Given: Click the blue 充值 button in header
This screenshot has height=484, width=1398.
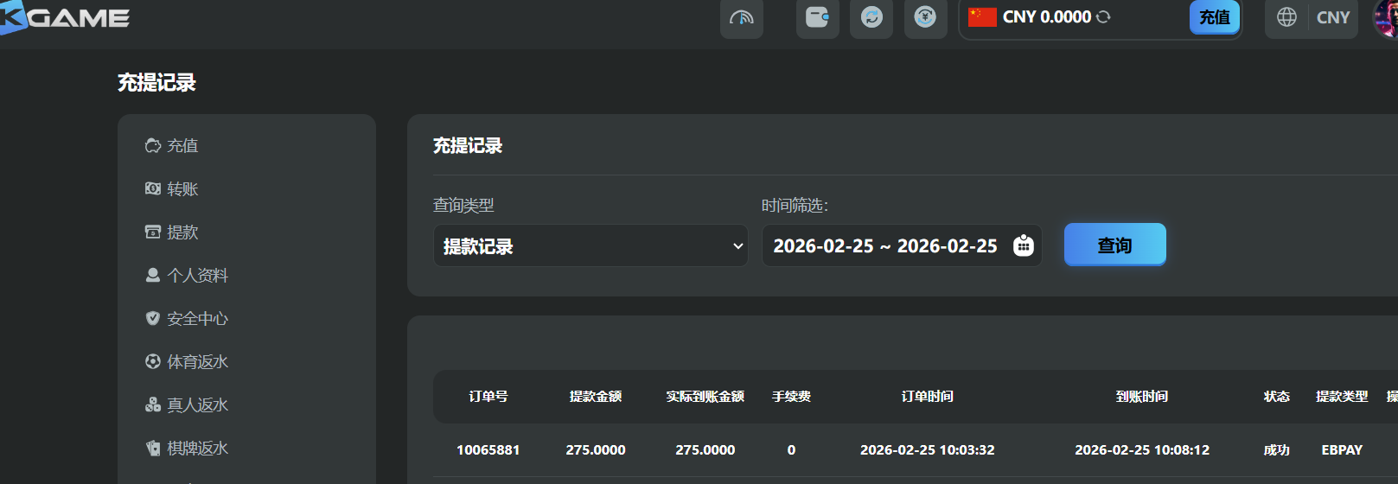Looking at the screenshot, I should [1214, 17].
